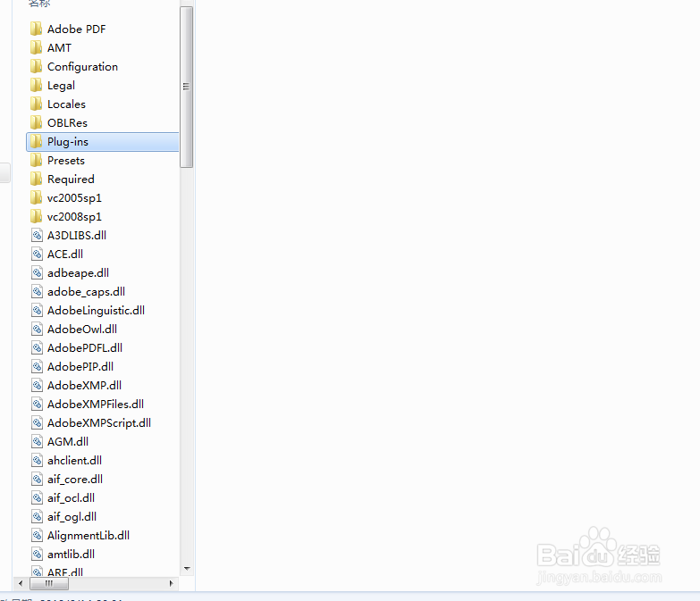
Task: Click the Locales folder icon
Action: tap(36, 104)
